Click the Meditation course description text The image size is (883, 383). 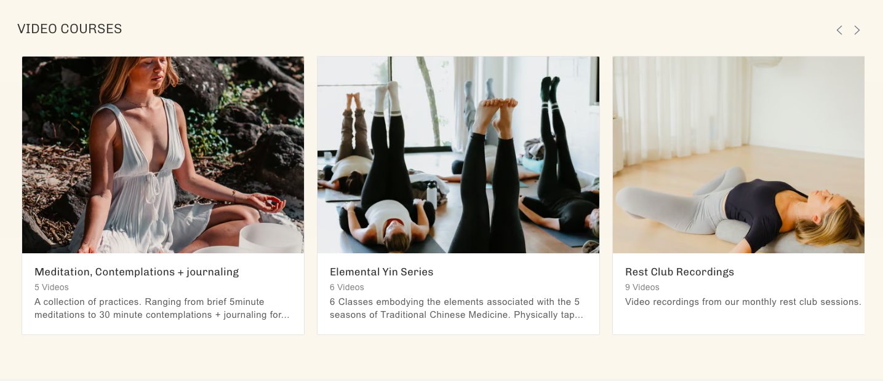(162, 308)
